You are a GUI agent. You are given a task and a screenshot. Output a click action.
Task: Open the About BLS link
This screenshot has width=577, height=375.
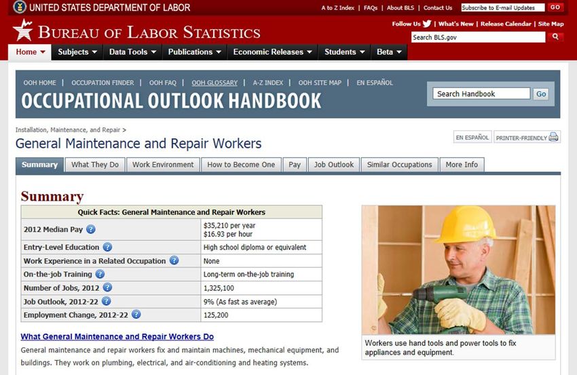(x=401, y=7)
